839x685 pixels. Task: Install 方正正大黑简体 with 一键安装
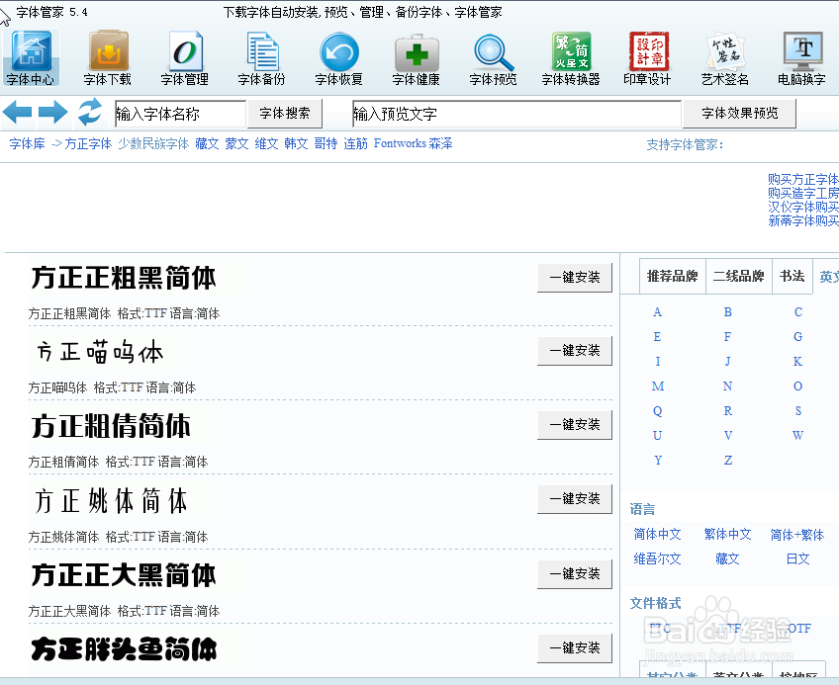575,574
